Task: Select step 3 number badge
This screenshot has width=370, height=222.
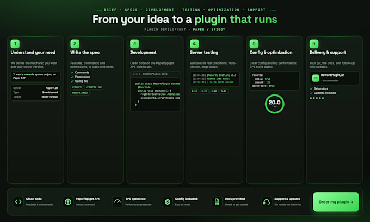Action: point(134,44)
